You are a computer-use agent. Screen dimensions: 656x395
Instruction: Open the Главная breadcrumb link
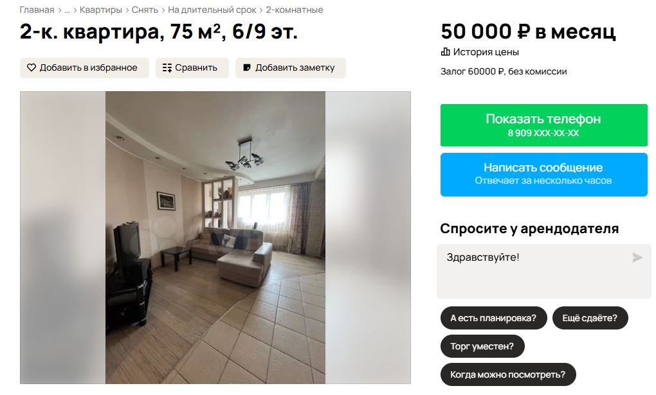(x=37, y=10)
